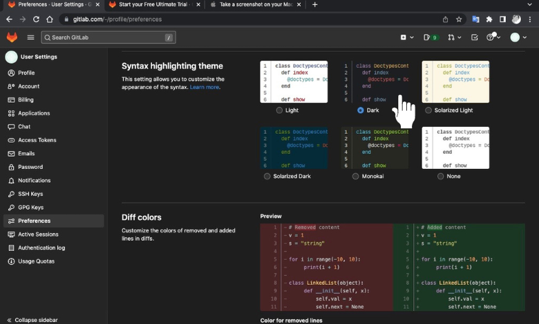Open Preferences in the sidebar
This screenshot has height=324, width=539.
54,221
